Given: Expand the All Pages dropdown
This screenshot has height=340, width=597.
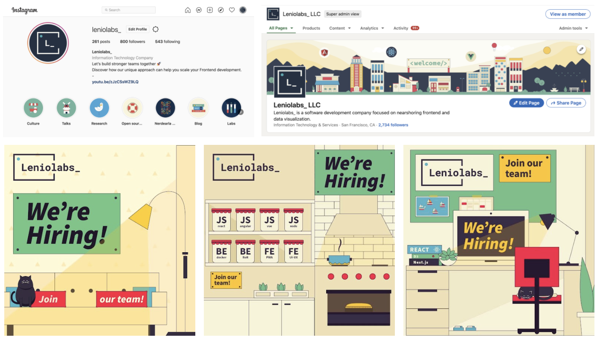Looking at the screenshot, I should (281, 28).
